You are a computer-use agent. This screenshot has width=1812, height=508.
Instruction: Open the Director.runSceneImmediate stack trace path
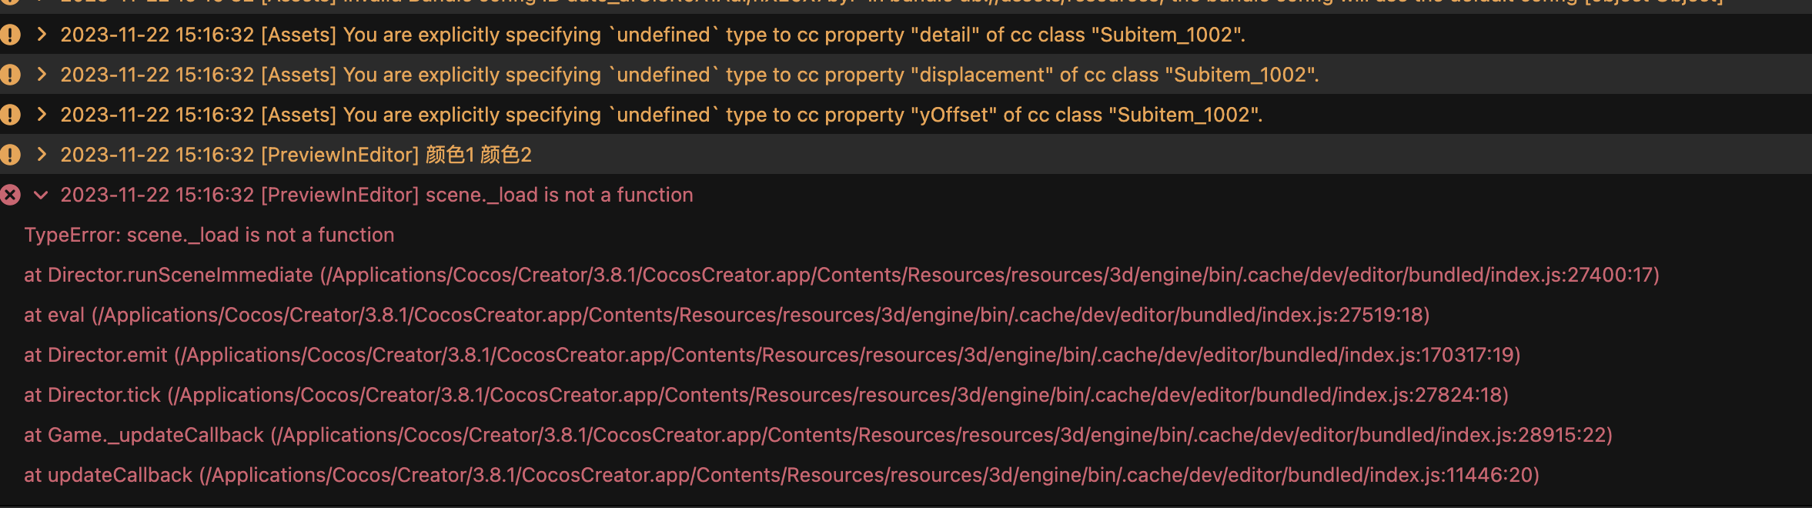[x=841, y=275]
